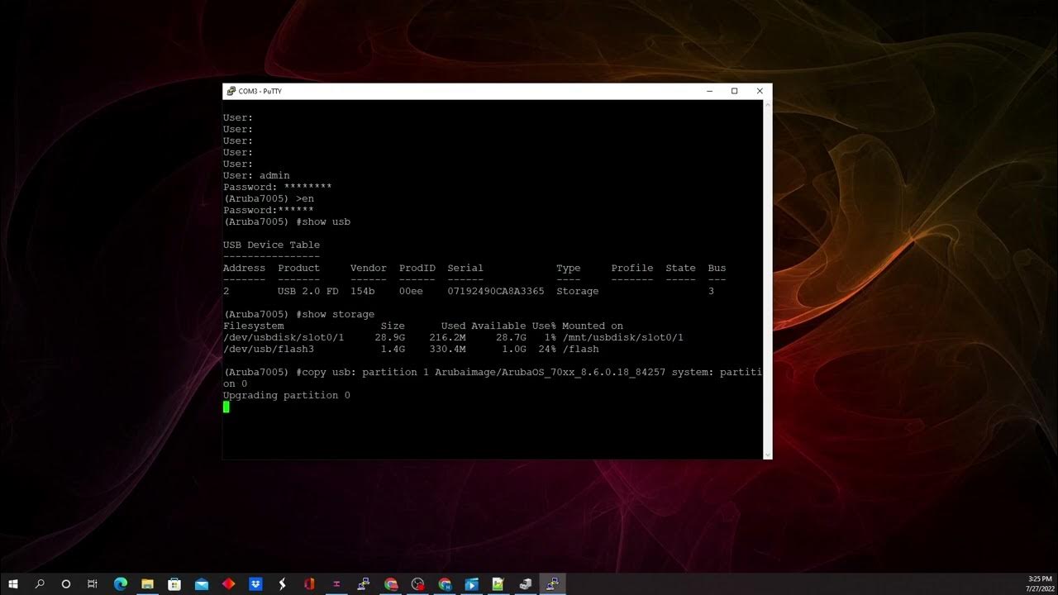Open Notepad++ from taskbar
This screenshot has height=595, width=1058.
(x=498, y=584)
